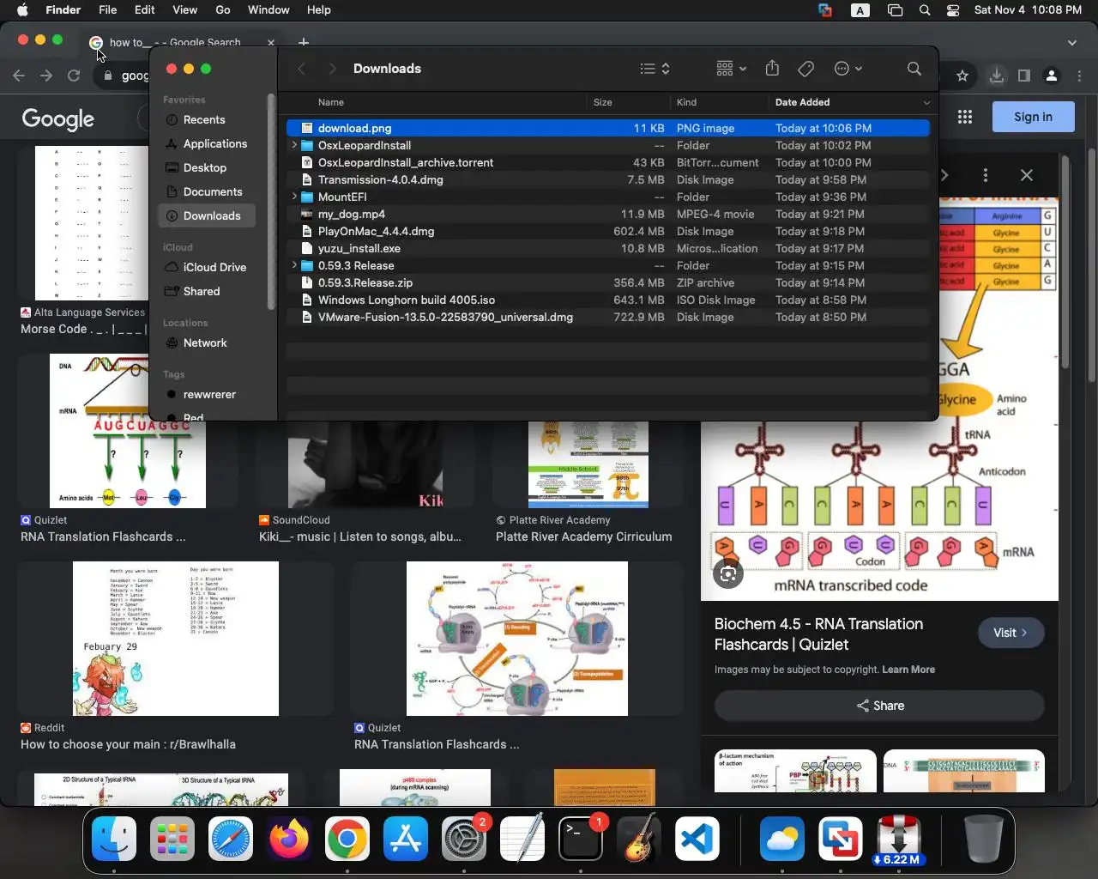The width and height of the screenshot is (1098, 879).
Task: Launch Firefox from the Dock
Action: click(x=289, y=839)
